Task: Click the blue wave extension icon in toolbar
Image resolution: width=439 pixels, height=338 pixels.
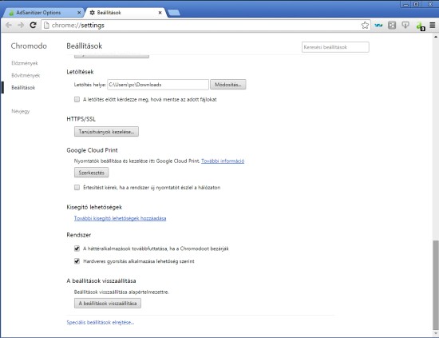Action: [x=378, y=26]
